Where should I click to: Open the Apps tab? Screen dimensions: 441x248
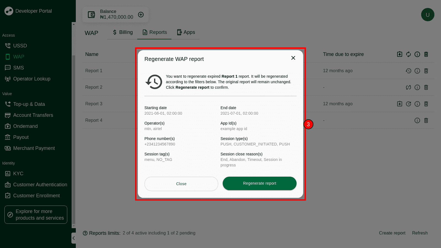click(x=186, y=32)
